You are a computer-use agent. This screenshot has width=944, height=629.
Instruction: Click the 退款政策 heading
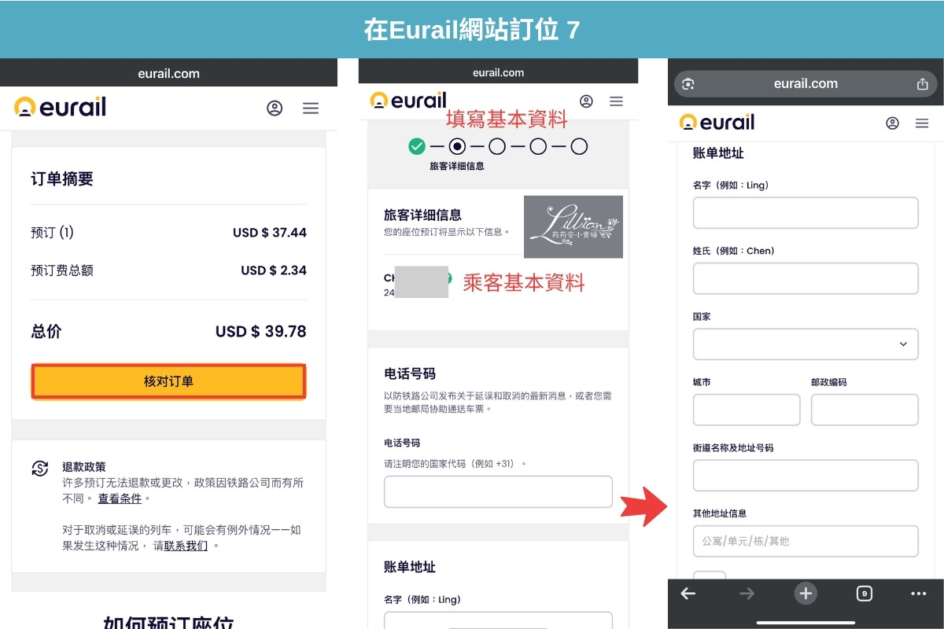(84, 467)
